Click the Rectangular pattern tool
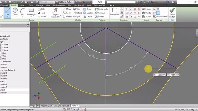 coord(102,9)
